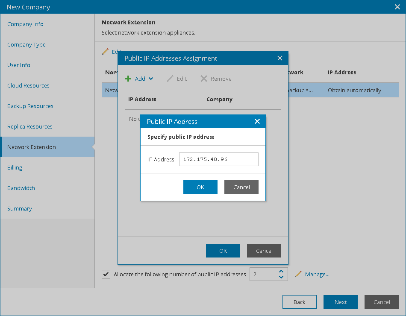Click Cancel in the Public IP Addresses Assignment dialog
Viewport: 406px width, 316px height.
pyautogui.click(x=264, y=251)
